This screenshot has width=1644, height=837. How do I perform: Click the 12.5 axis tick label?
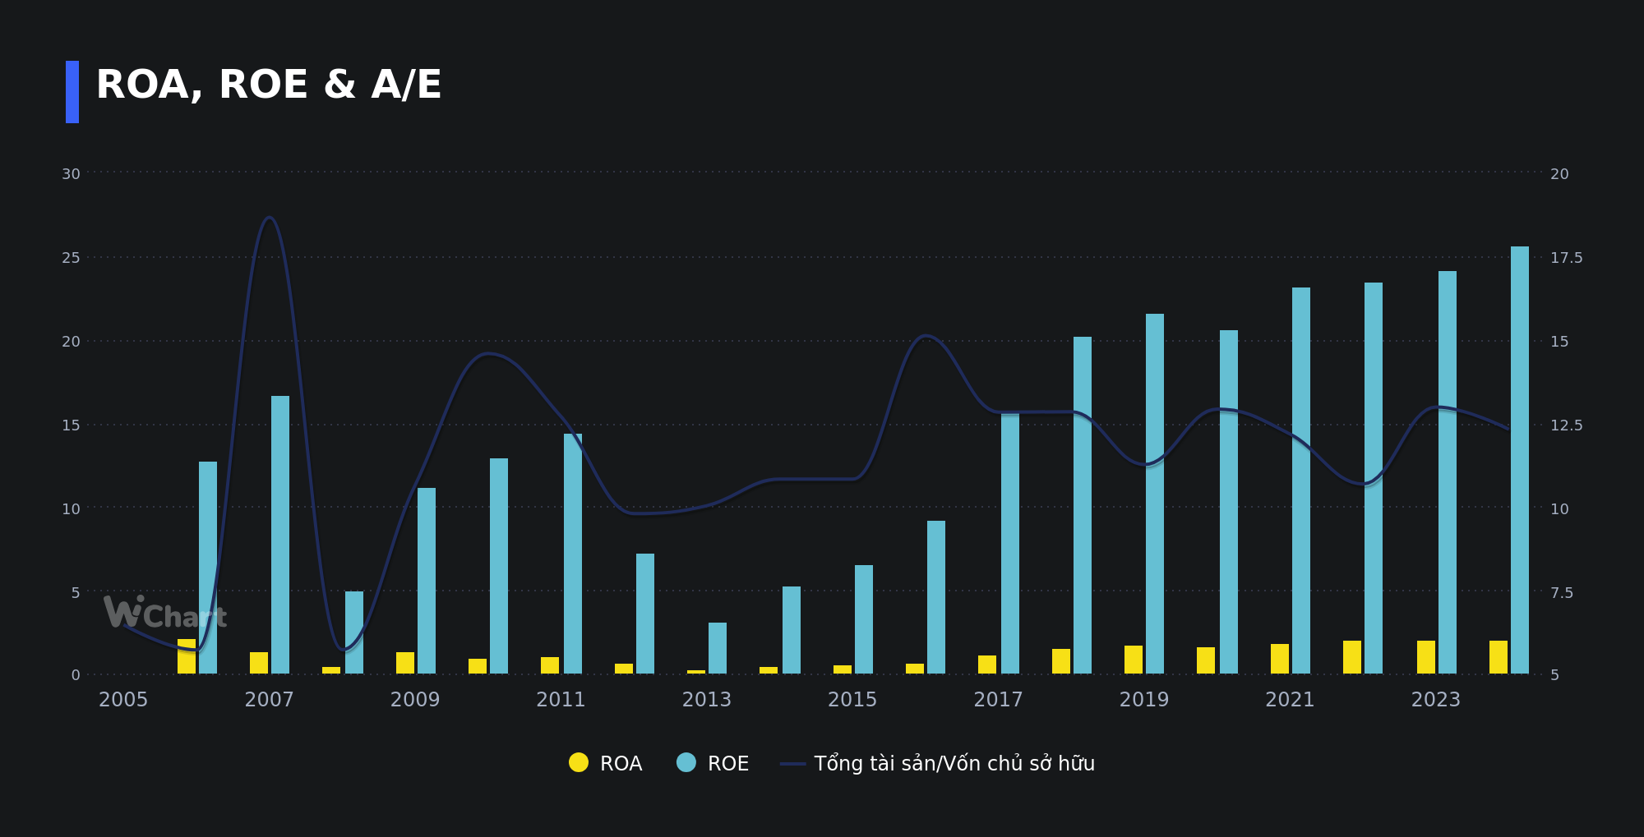coord(1566,425)
